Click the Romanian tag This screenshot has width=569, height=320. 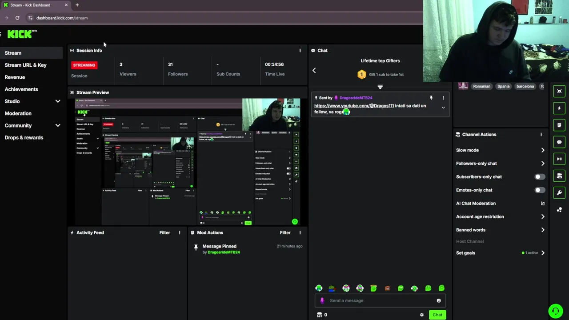tap(481, 86)
